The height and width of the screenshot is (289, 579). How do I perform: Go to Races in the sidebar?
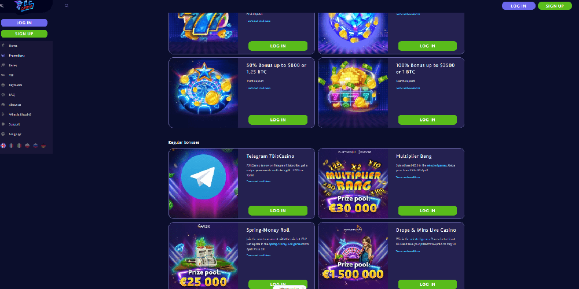coord(13,65)
